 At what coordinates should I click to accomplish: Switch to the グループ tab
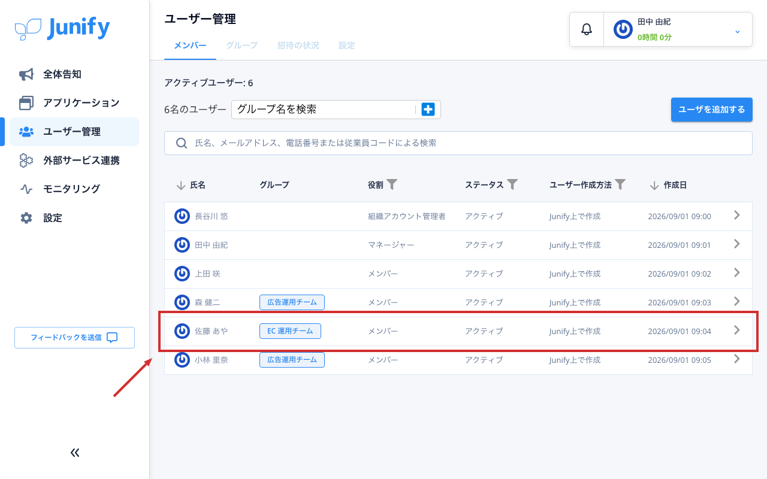[242, 46]
